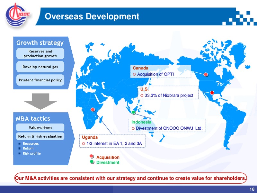Select 'Prudent financial policy' box

(x=40, y=80)
